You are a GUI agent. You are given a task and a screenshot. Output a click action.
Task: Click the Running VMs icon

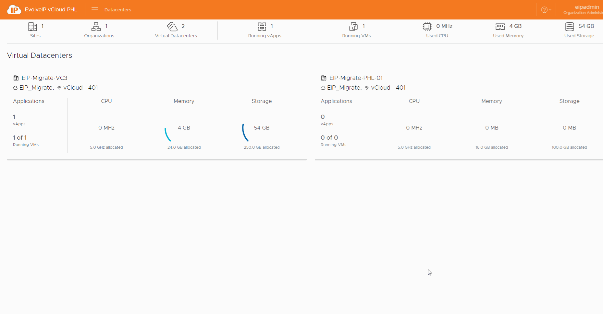point(353,26)
